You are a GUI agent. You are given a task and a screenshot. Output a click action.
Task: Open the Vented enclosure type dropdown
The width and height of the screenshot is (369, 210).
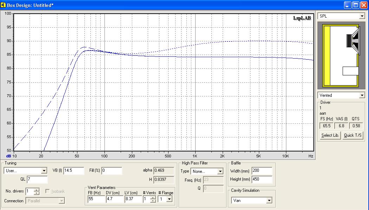click(x=362, y=95)
